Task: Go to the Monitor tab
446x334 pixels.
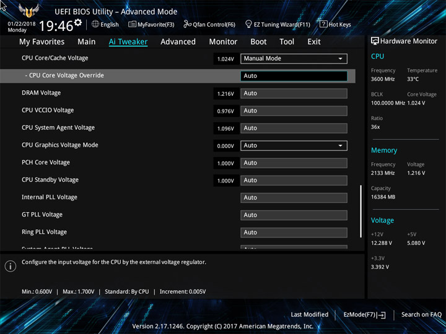Action: (223, 42)
